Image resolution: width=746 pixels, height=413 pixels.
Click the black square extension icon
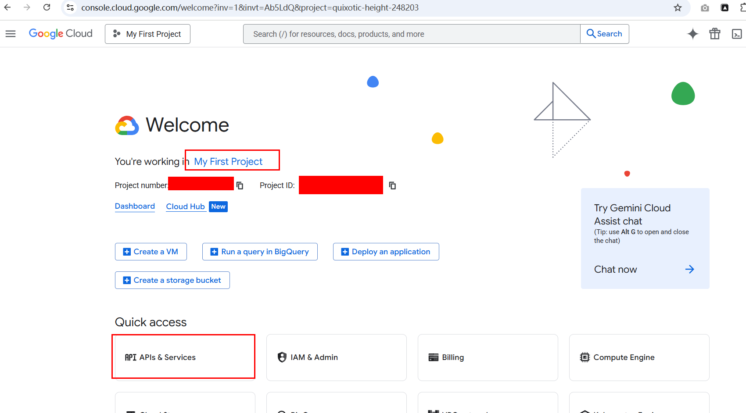point(725,8)
